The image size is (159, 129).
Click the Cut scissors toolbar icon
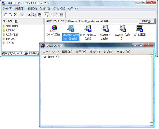29,15
